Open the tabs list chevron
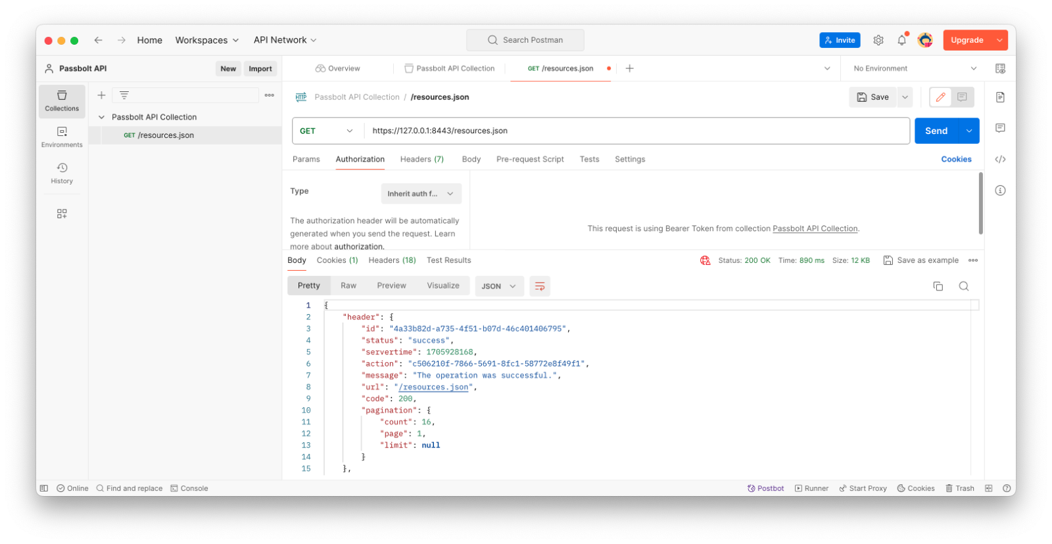The width and height of the screenshot is (1052, 544). pyautogui.click(x=827, y=68)
